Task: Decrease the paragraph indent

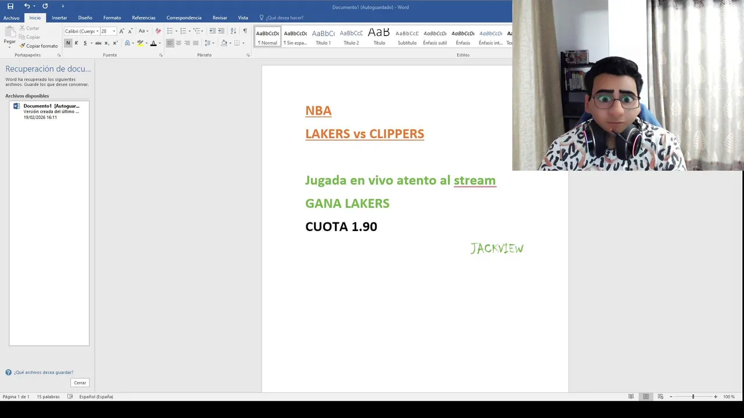Action: point(212,31)
